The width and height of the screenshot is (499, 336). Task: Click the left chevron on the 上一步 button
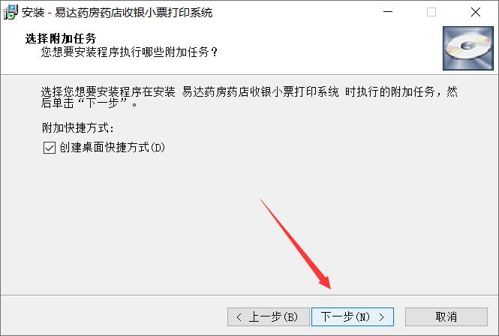[x=239, y=317]
